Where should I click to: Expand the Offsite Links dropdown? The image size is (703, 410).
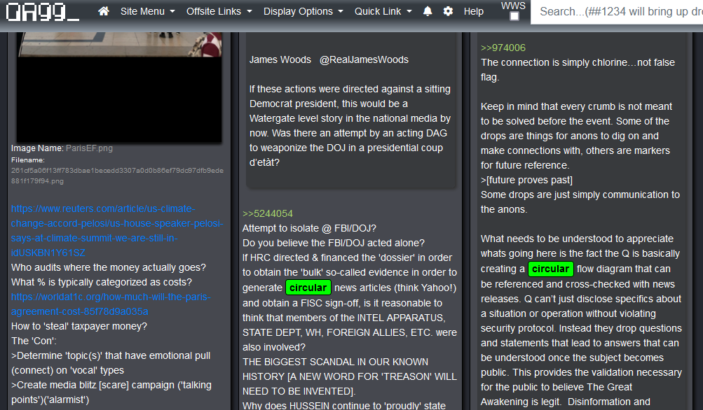pos(219,11)
